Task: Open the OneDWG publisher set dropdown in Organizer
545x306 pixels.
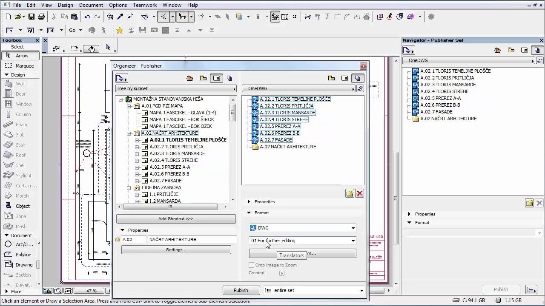Action: pos(298,88)
